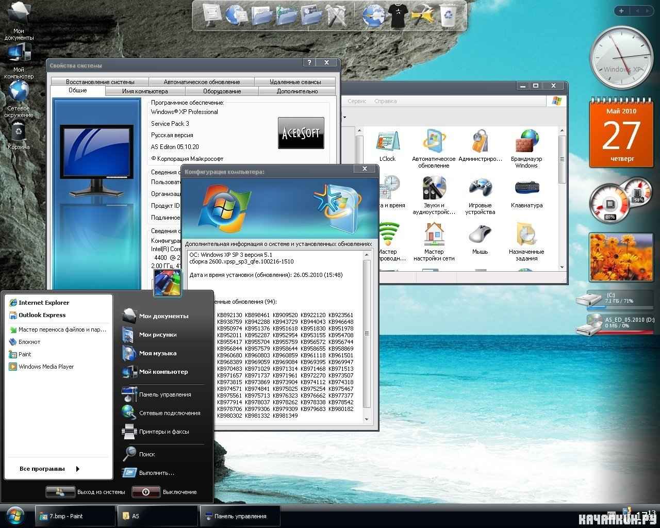660x528 pixels.
Task: Click the AcerSoft logo in system properties
Action: tap(301, 133)
